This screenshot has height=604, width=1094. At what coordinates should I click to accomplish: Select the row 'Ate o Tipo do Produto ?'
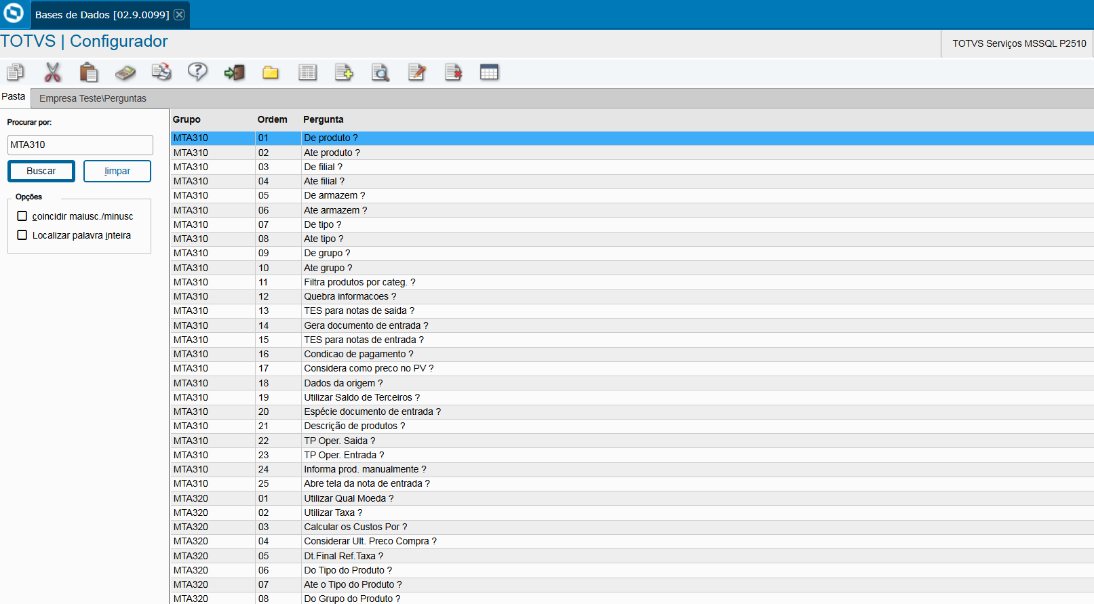(632, 584)
